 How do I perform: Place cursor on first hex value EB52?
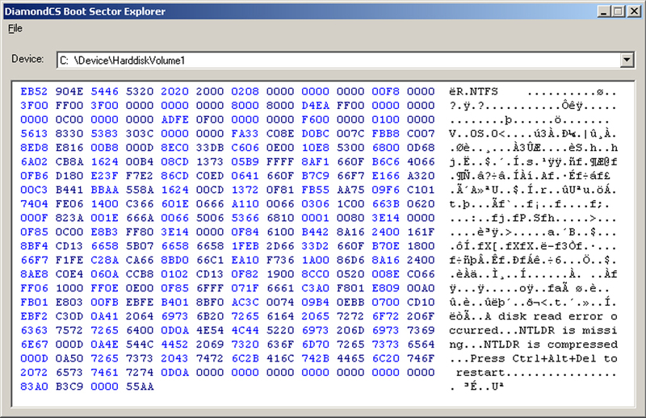point(33,92)
